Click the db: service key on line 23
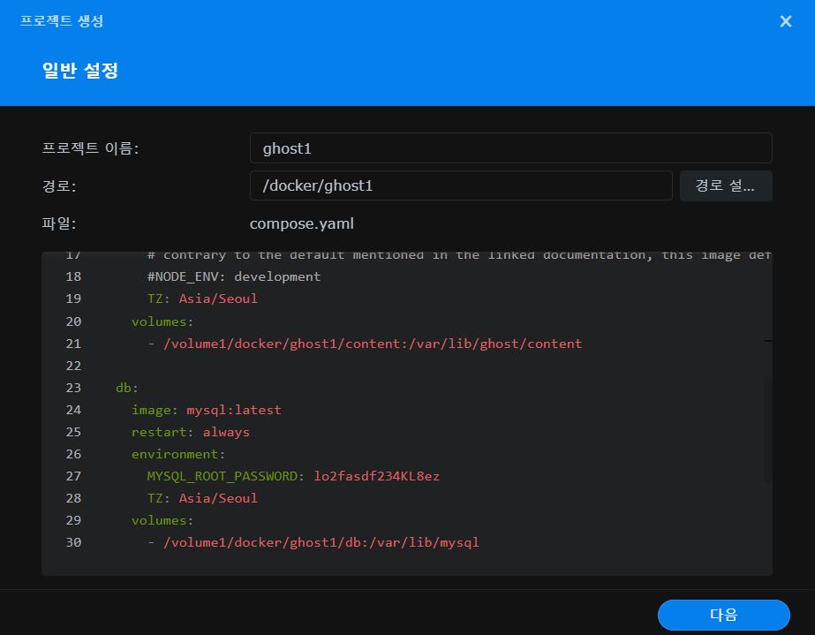Screen dimensions: 815x635 [127, 388]
